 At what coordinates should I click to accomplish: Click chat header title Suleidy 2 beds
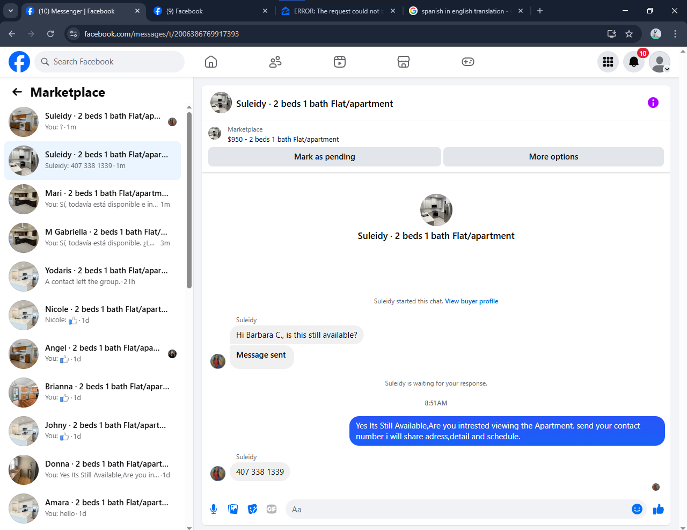[x=315, y=104]
